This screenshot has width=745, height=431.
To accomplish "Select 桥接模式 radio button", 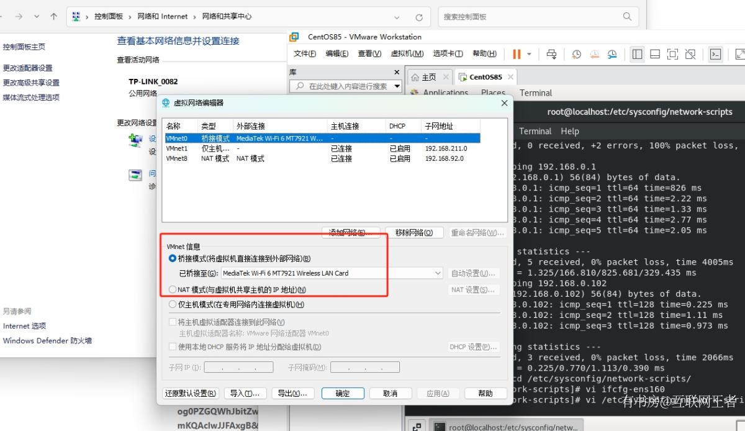I will tap(173, 258).
